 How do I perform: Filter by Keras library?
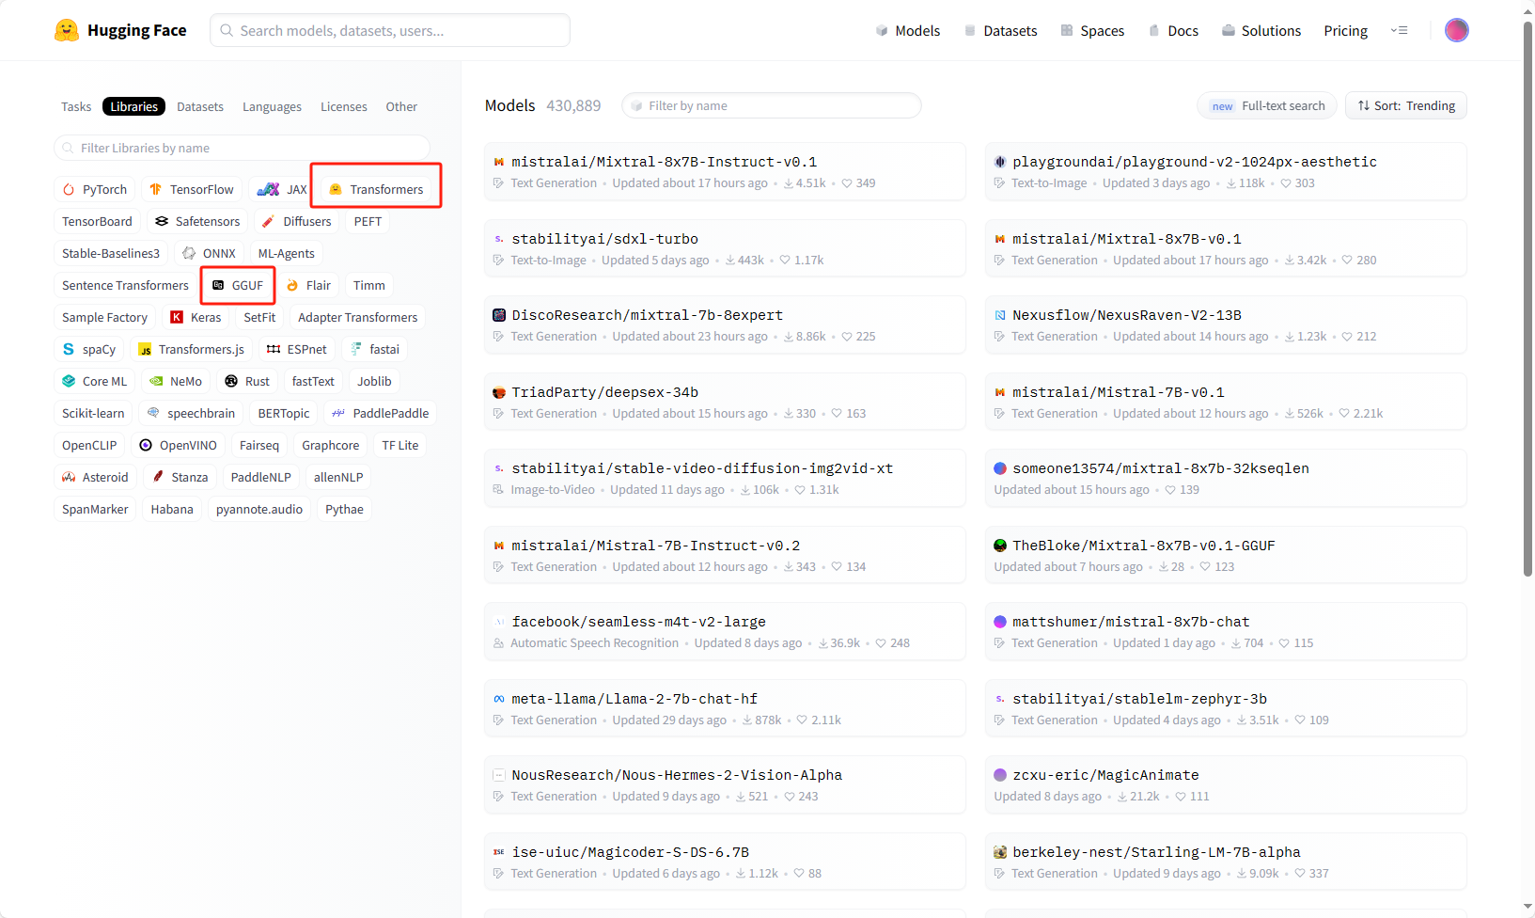(196, 317)
